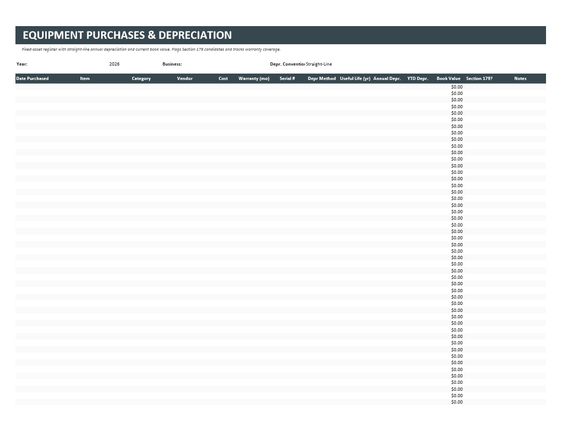Select the Equipment Purchases & Depreciation title

click(127, 35)
